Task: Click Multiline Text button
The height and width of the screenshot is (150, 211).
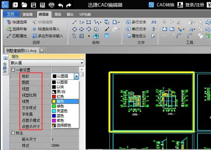Action: [136, 22]
